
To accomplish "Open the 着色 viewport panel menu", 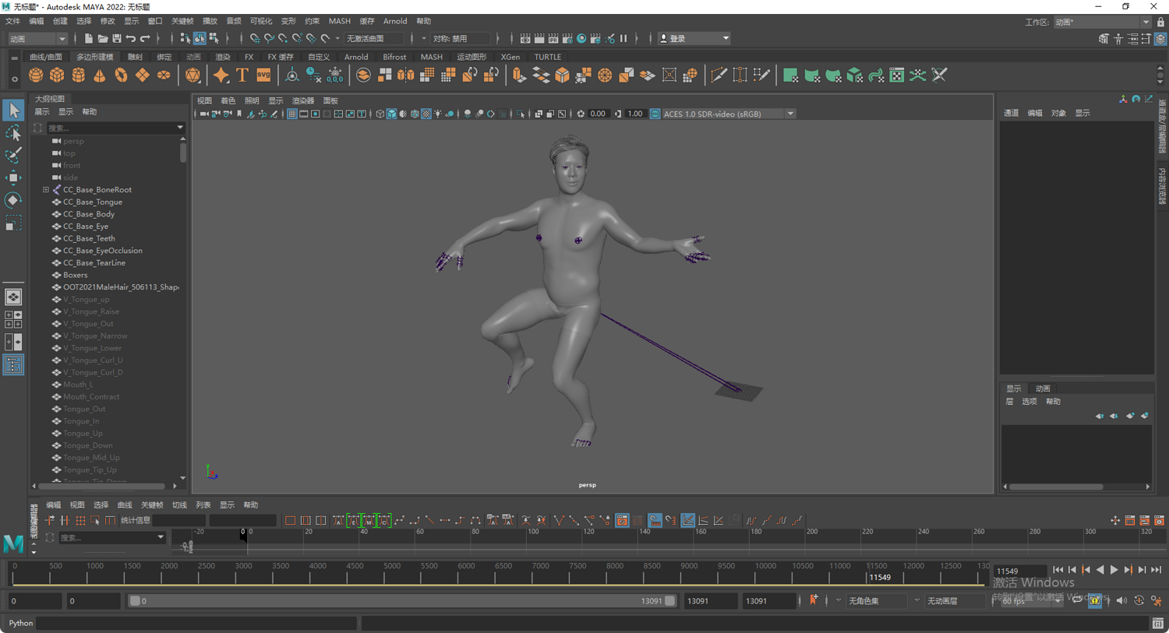I will click(x=228, y=100).
